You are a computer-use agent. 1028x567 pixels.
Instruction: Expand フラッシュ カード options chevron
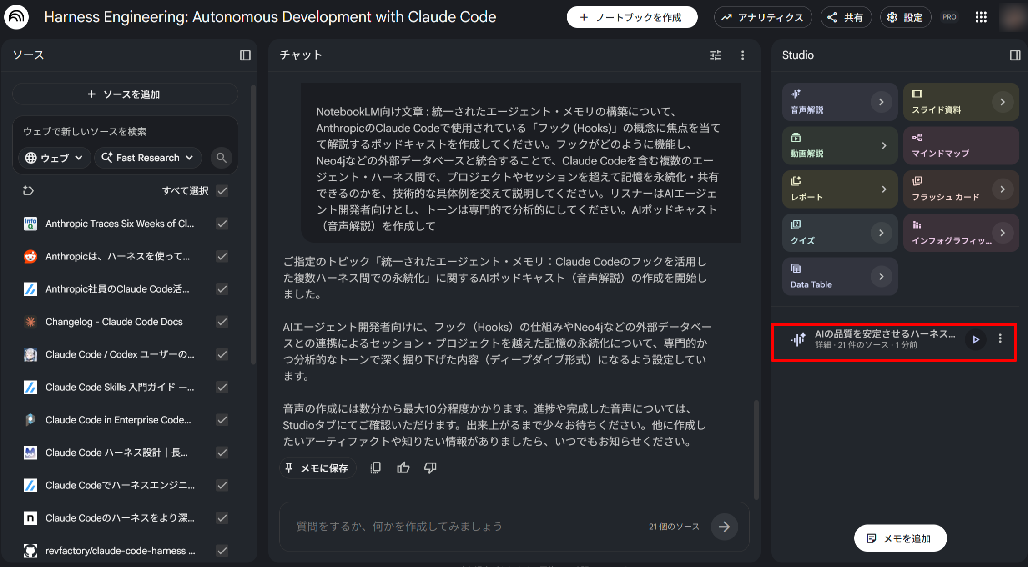click(x=1003, y=189)
